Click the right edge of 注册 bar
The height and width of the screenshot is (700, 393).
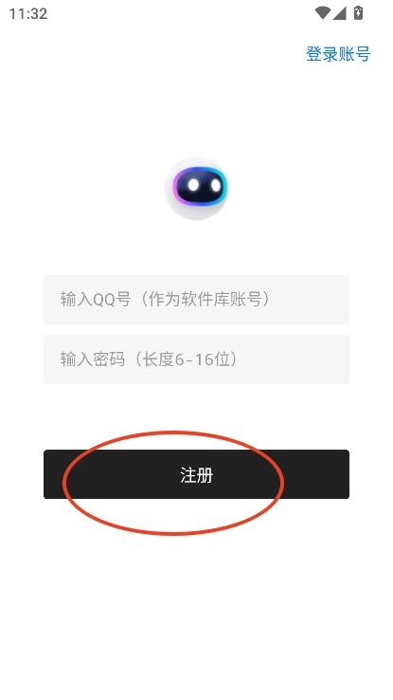[x=341, y=474]
